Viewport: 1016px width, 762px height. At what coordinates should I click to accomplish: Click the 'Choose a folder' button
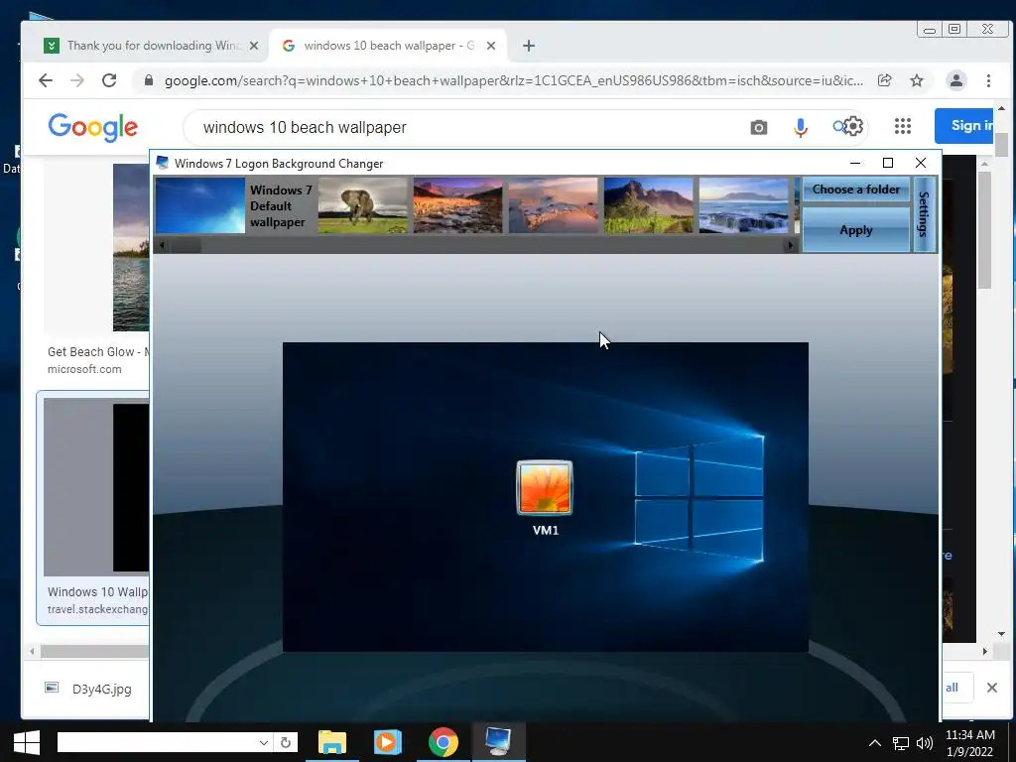(x=856, y=190)
